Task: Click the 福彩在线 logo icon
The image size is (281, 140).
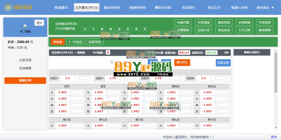Action: (8, 7)
